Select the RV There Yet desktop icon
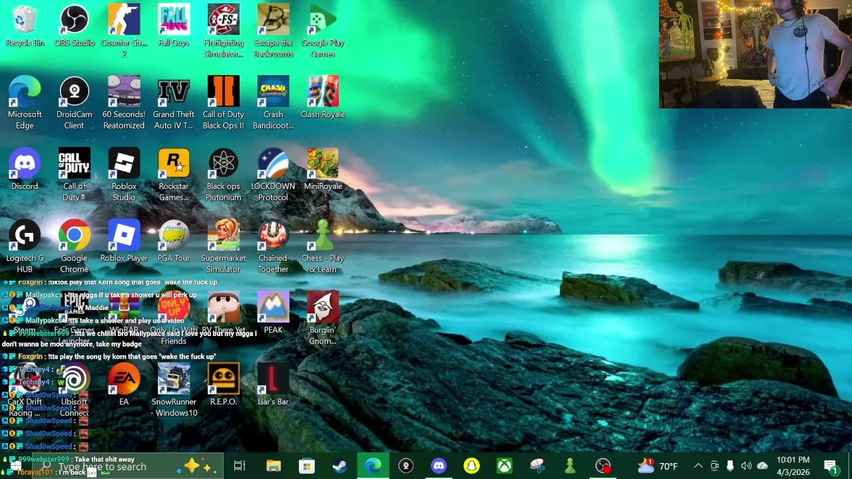 (x=223, y=313)
